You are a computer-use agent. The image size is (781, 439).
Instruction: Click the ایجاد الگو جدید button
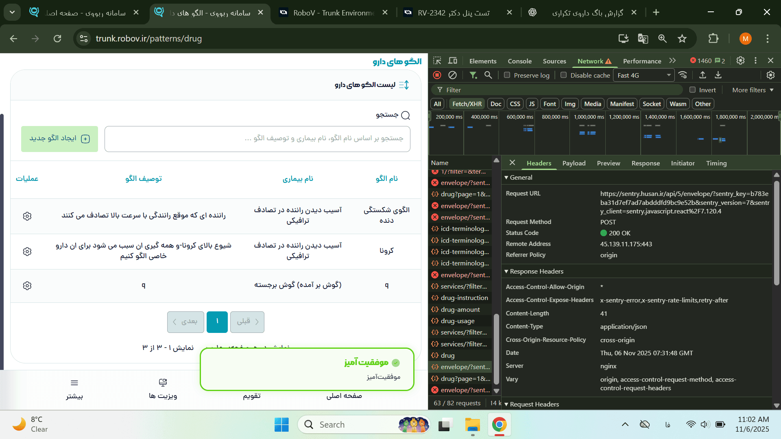(59, 139)
